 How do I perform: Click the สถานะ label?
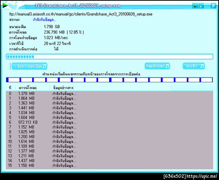click(x=15, y=20)
